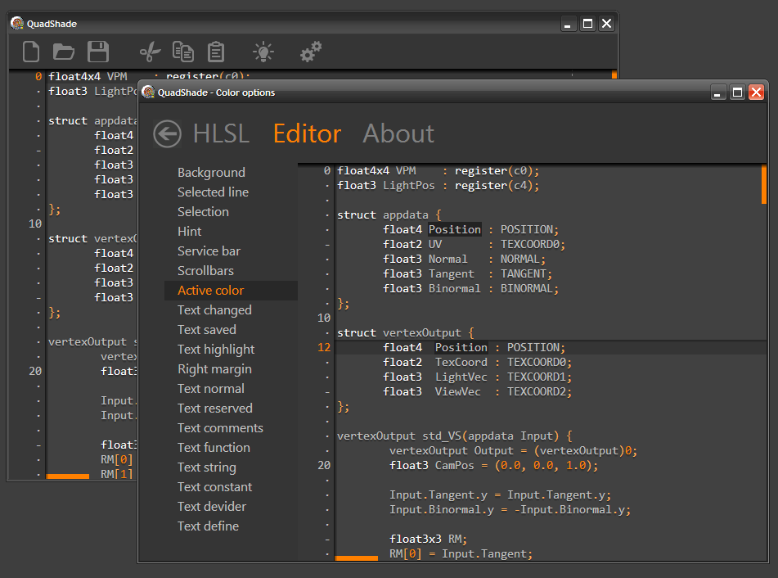Click 'std_VS' function name in preview

click(x=442, y=436)
